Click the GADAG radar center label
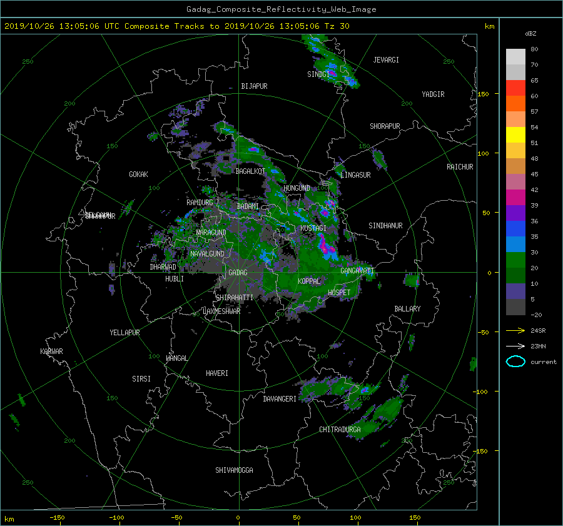 [x=238, y=273]
